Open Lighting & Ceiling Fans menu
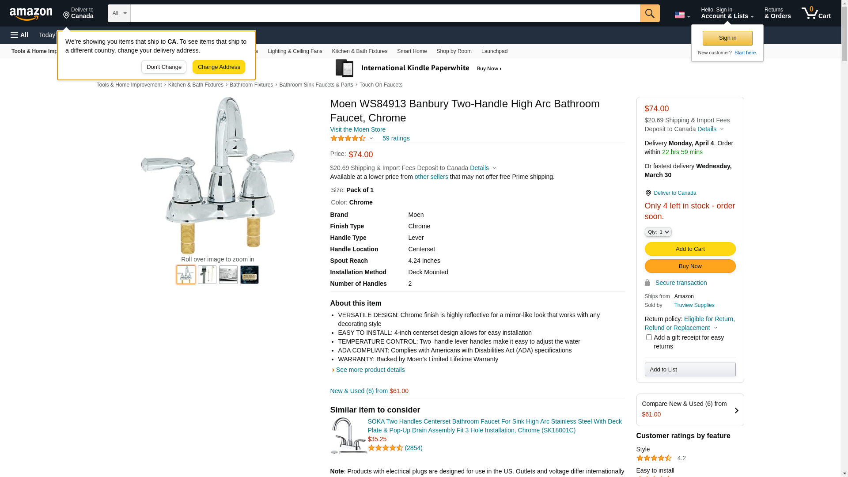 click(295, 51)
